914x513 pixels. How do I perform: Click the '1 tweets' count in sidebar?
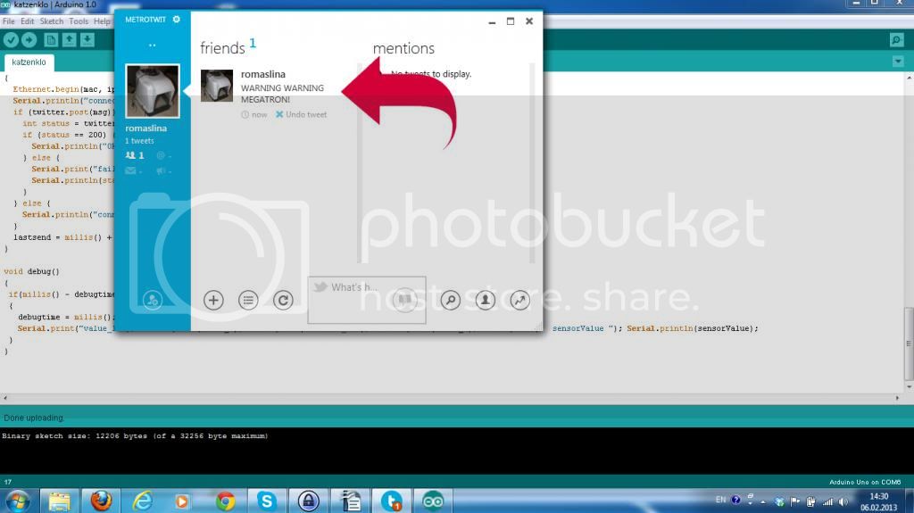139,141
